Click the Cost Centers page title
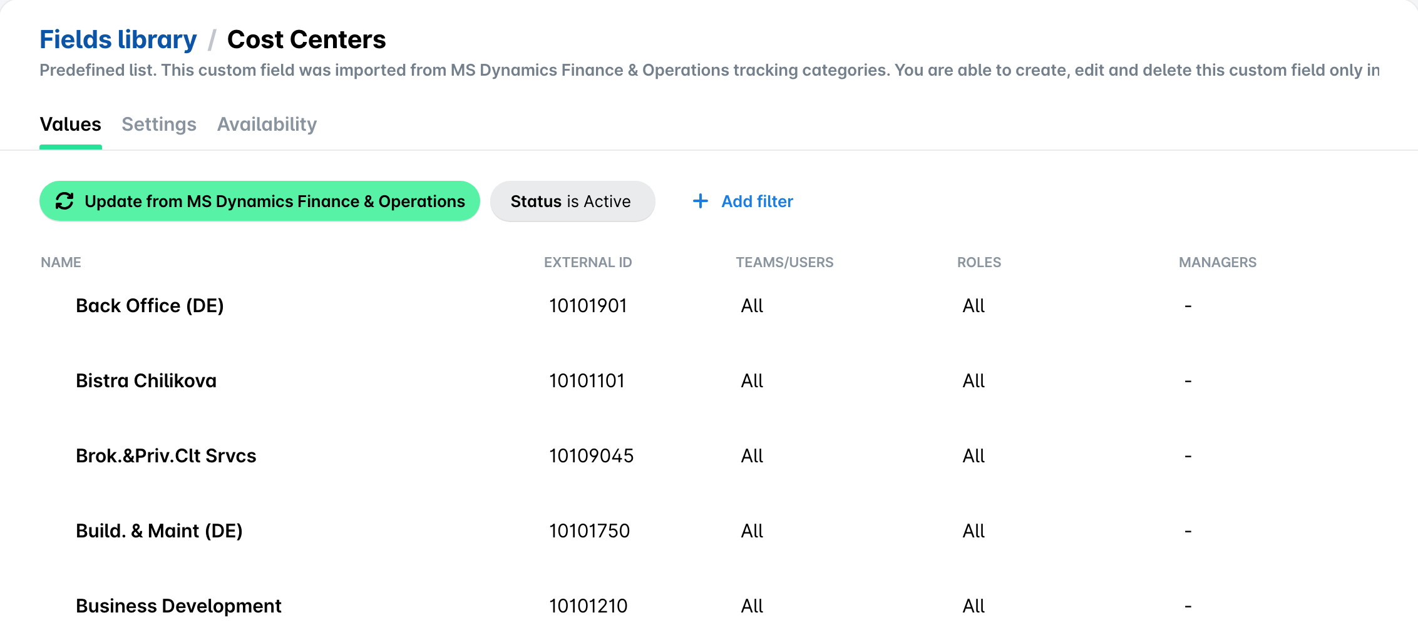The height and width of the screenshot is (635, 1418). click(306, 39)
